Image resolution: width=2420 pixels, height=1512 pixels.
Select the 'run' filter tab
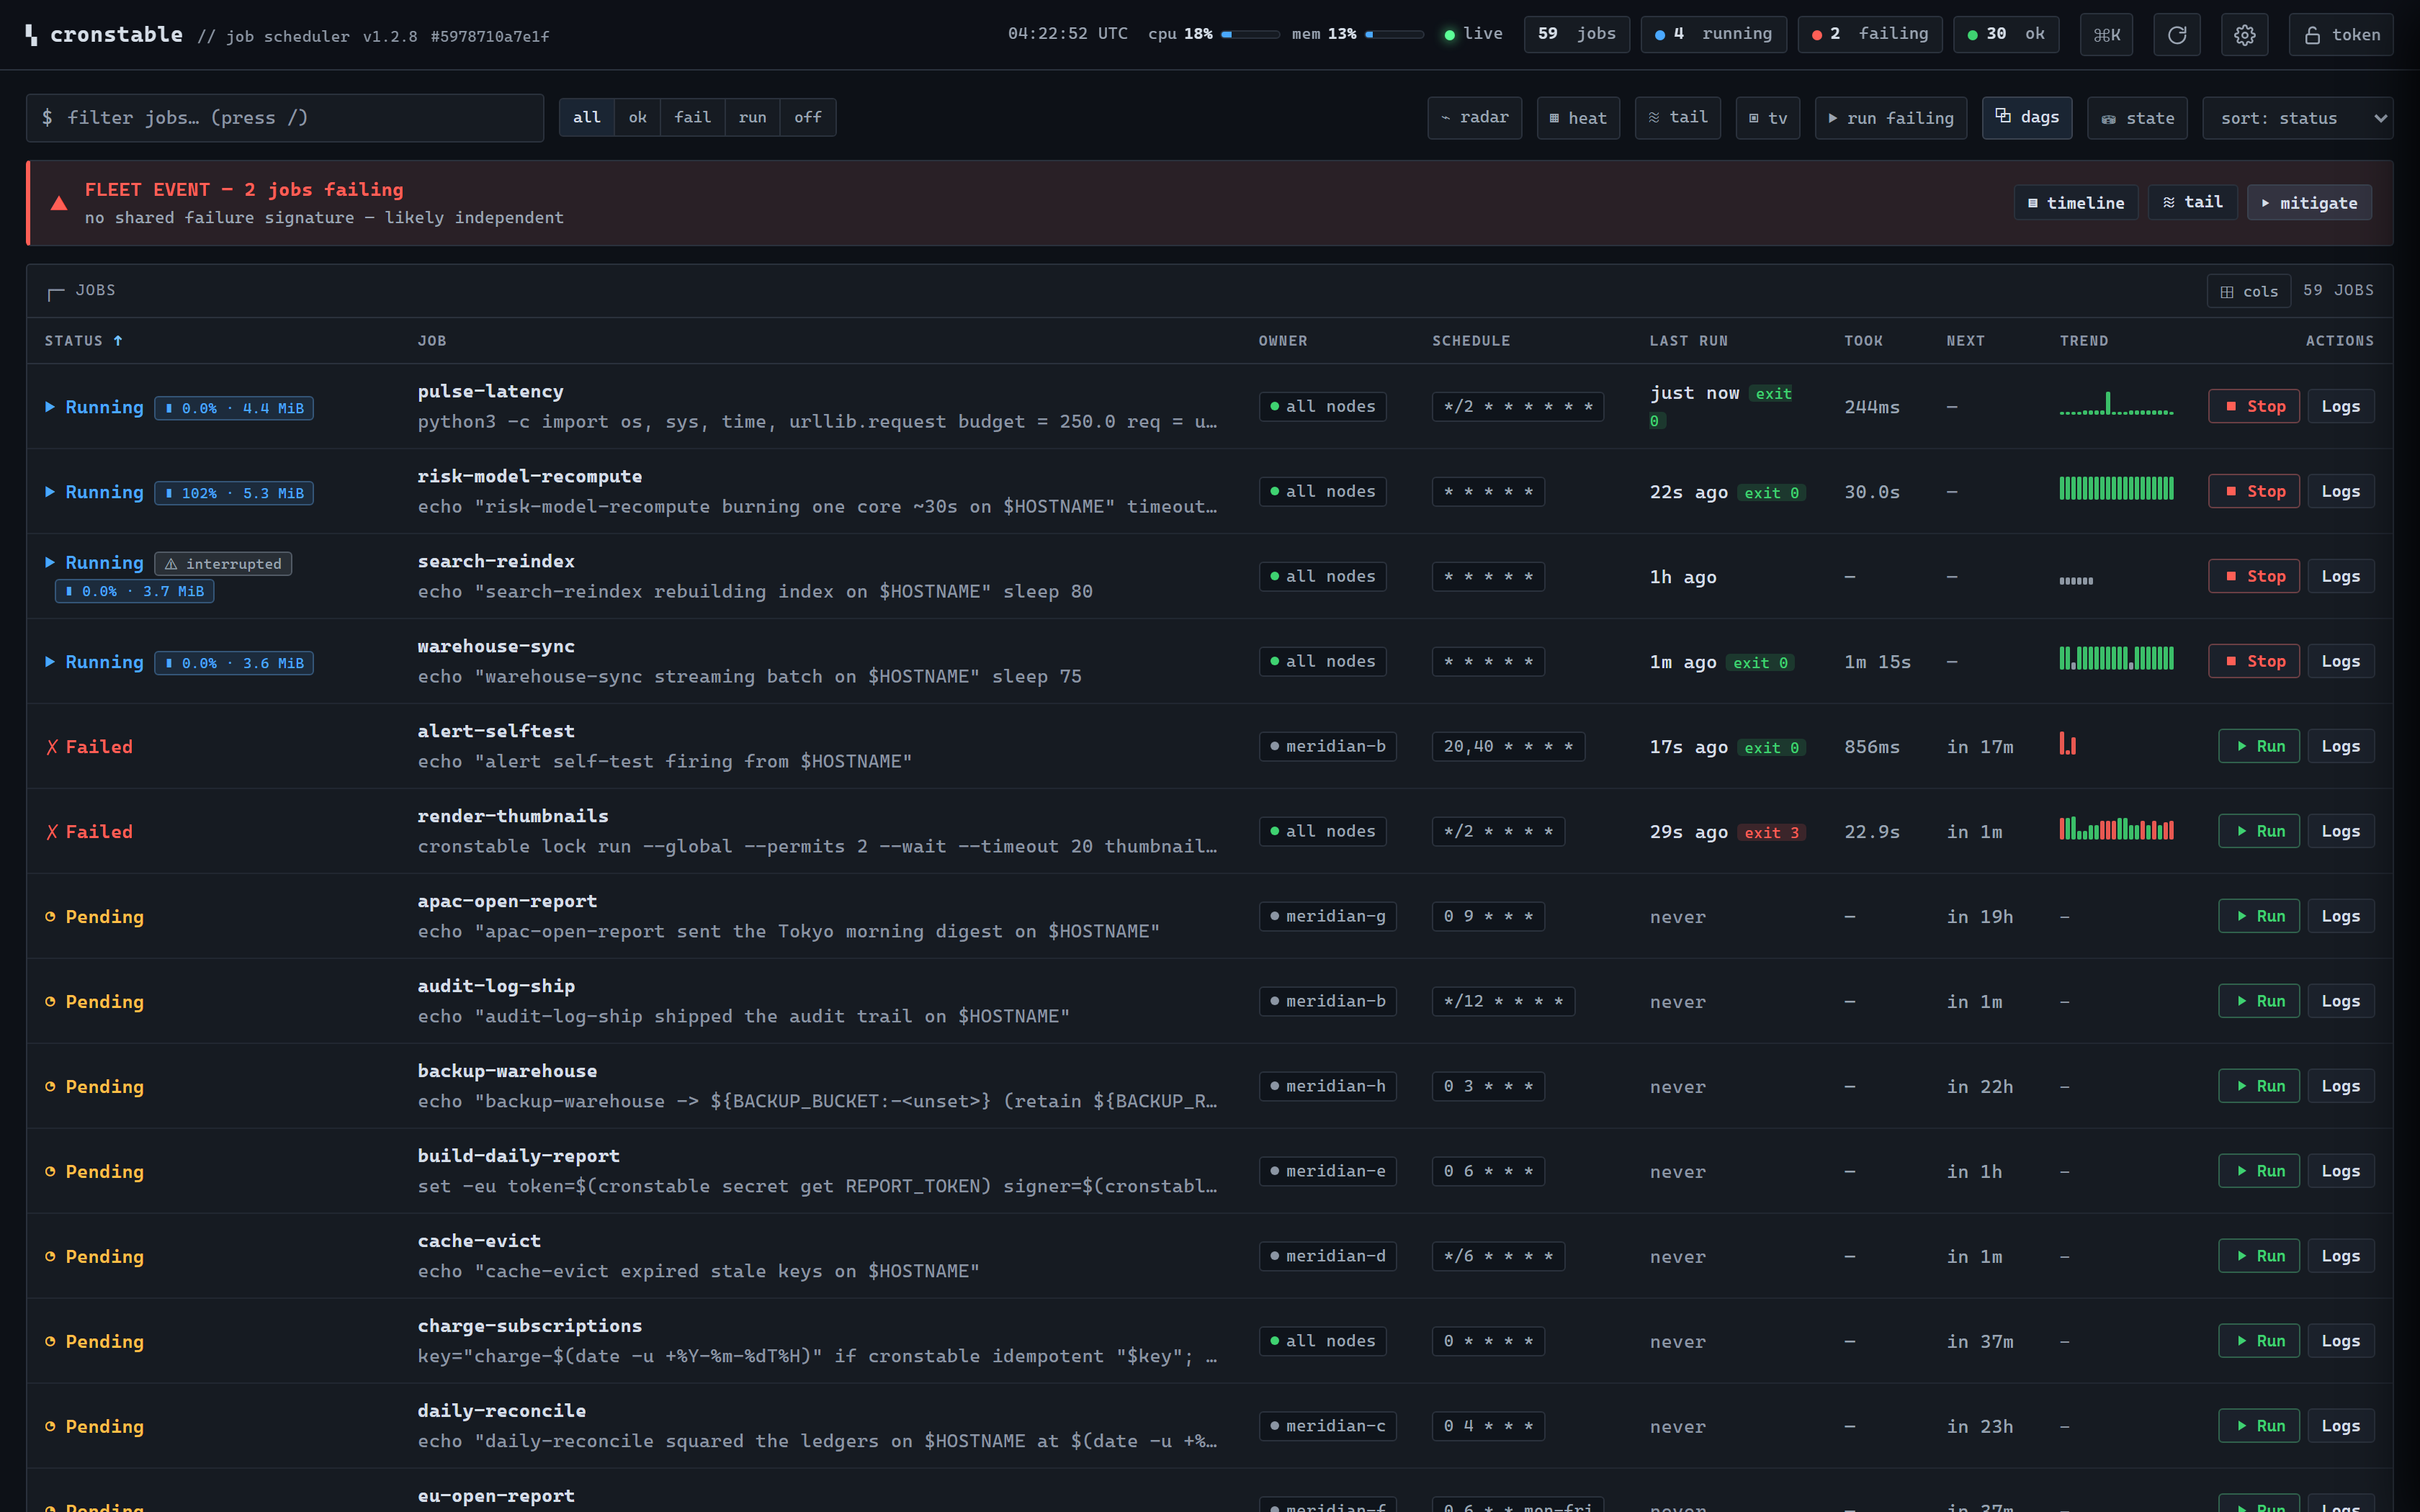pyautogui.click(x=752, y=118)
